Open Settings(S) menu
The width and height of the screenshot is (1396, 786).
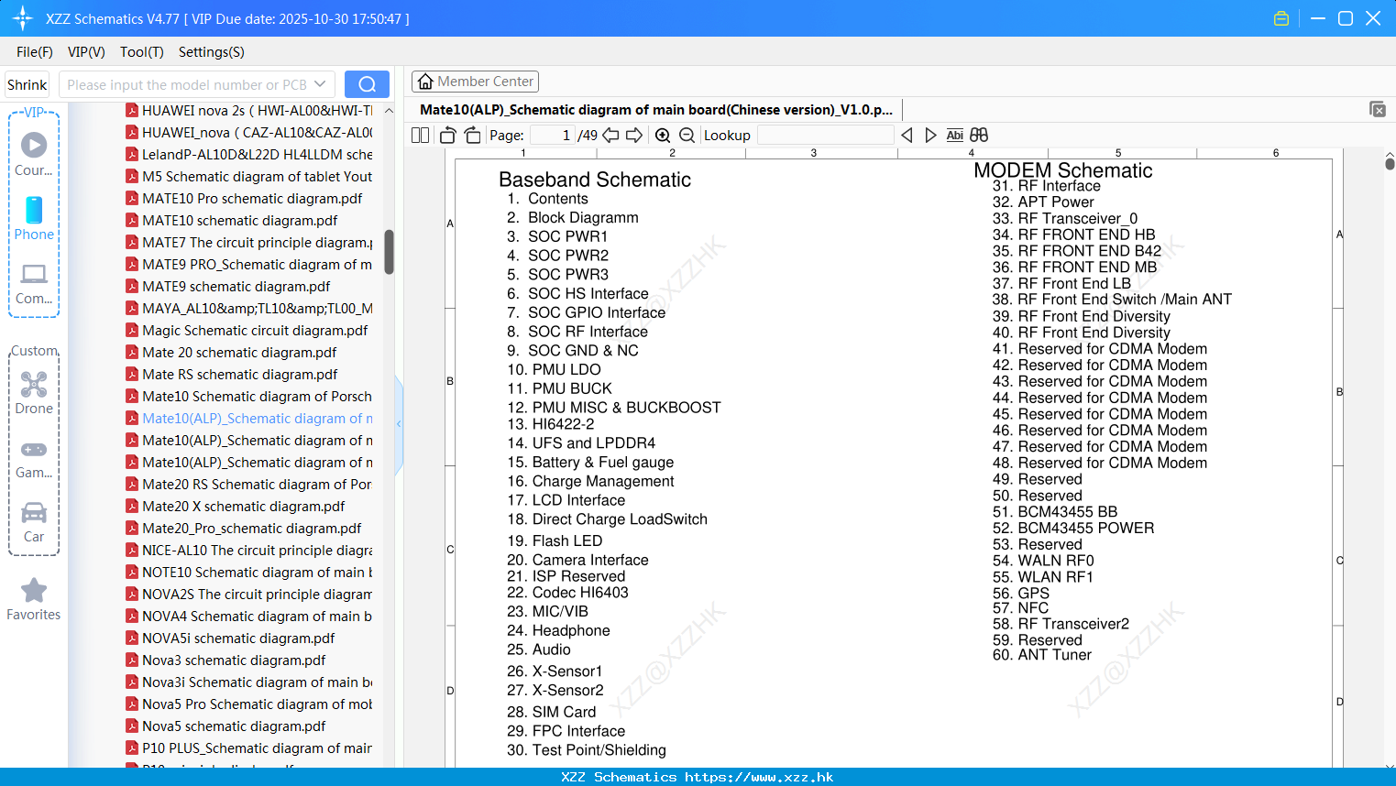[212, 52]
